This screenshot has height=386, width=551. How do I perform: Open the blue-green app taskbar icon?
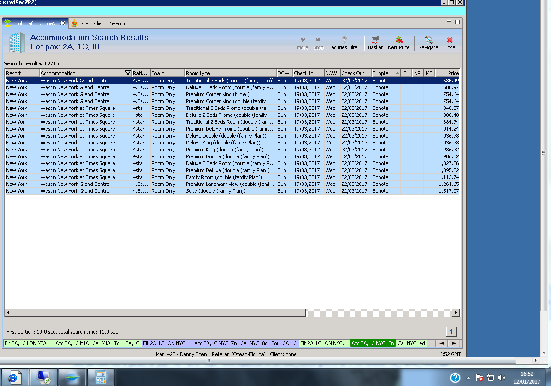pos(72,377)
